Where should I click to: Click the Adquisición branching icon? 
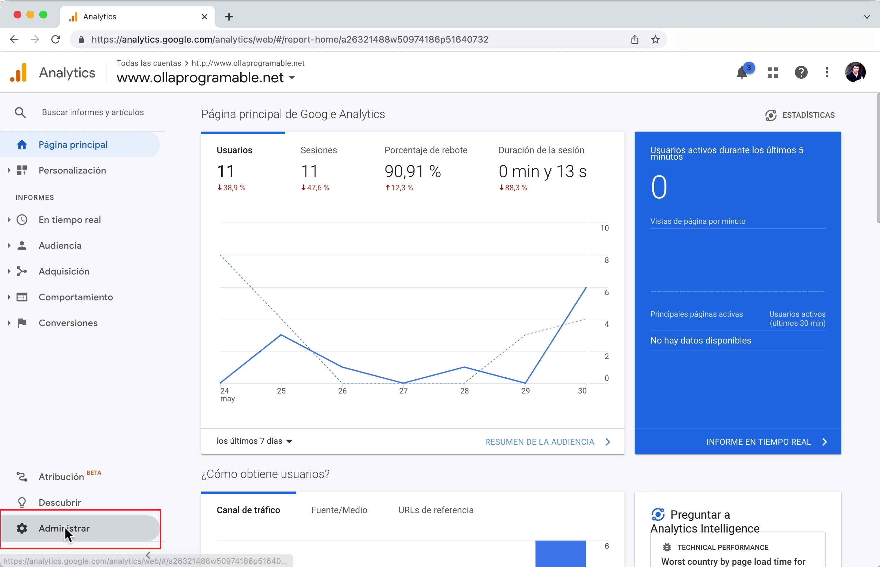tap(22, 271)
